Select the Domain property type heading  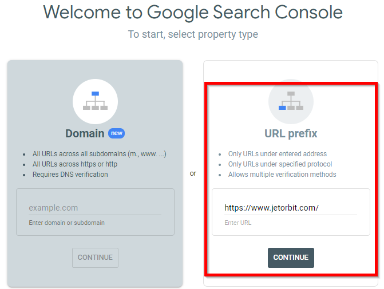coord(85,133)
